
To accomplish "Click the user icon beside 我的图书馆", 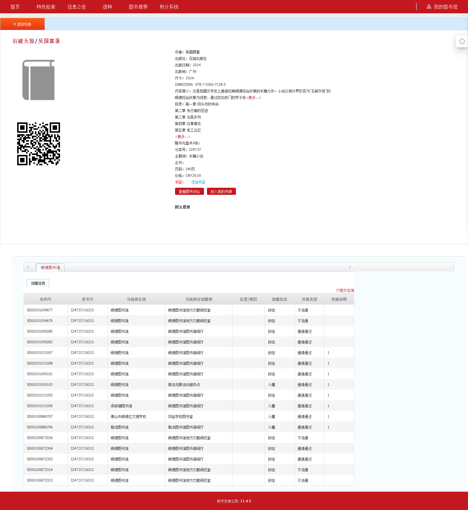I will [x=429, y=7].
